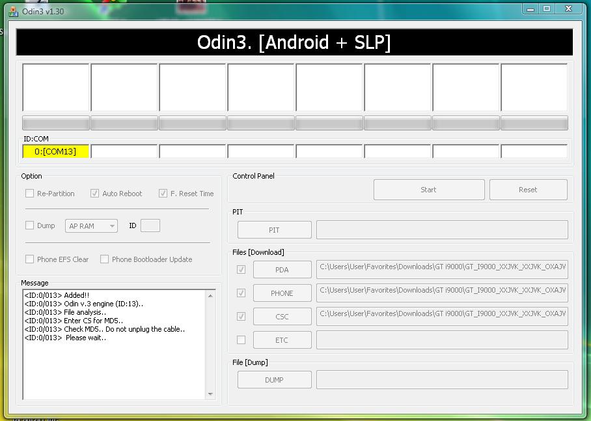Click the DUMP file button
591x421 pixels.
[275, 380]
